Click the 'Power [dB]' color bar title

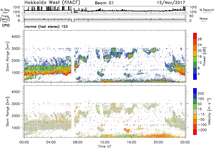204,56
